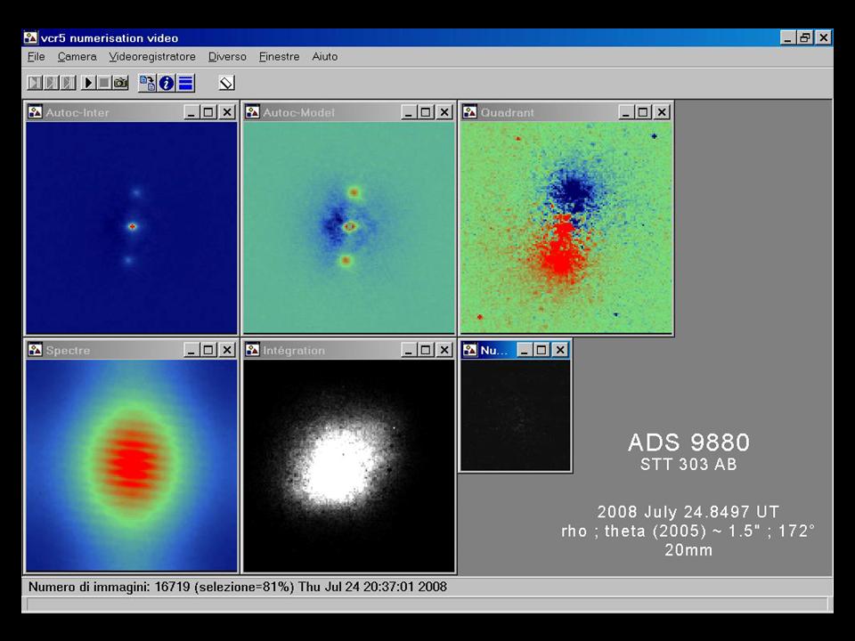Open the File menu

(x=36, y=56)
